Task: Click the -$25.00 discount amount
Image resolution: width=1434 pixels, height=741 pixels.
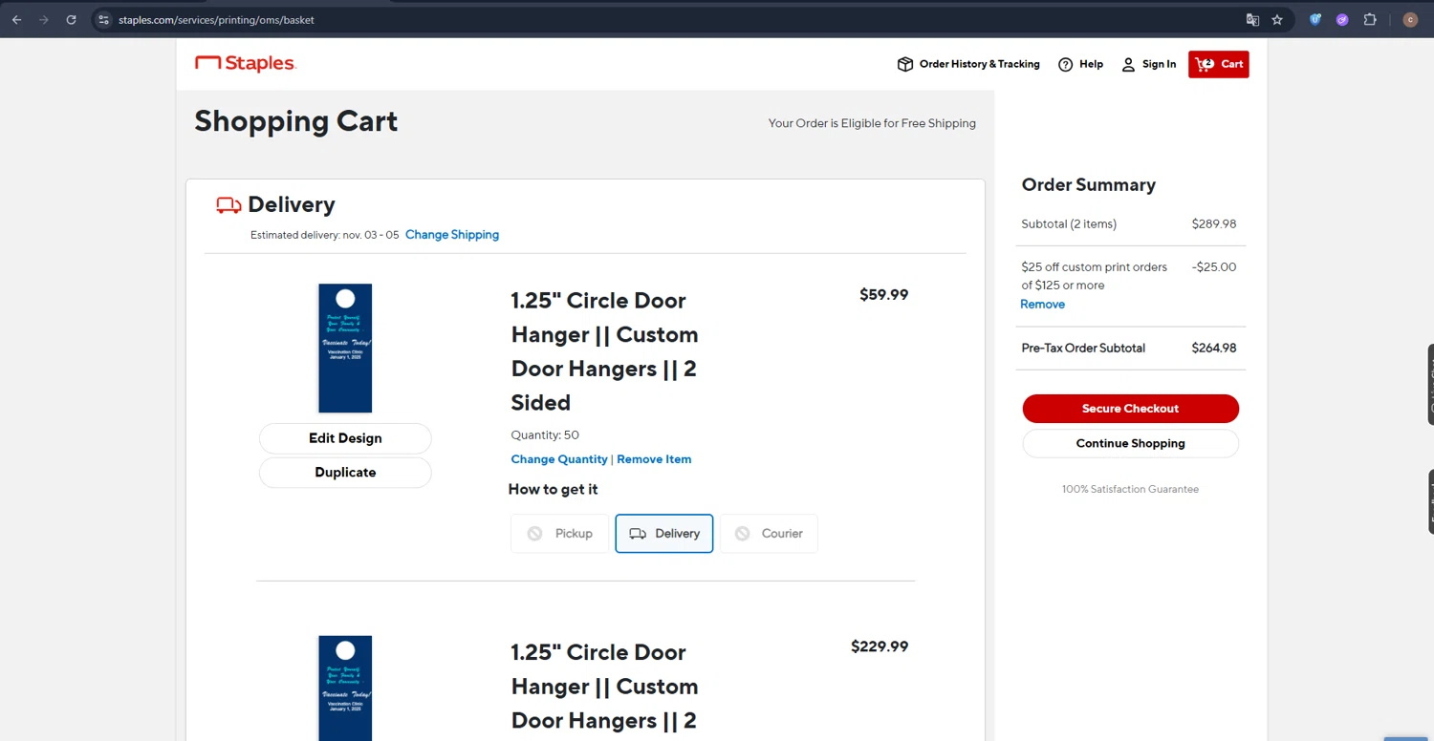Action: coord(1214,267)
